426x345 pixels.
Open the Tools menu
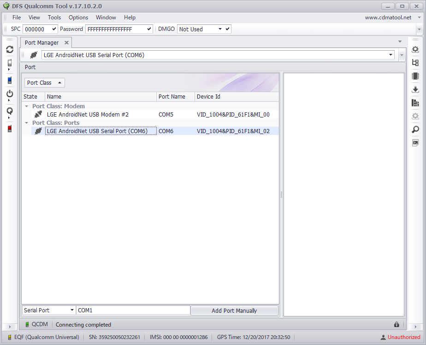pos(54,18)
